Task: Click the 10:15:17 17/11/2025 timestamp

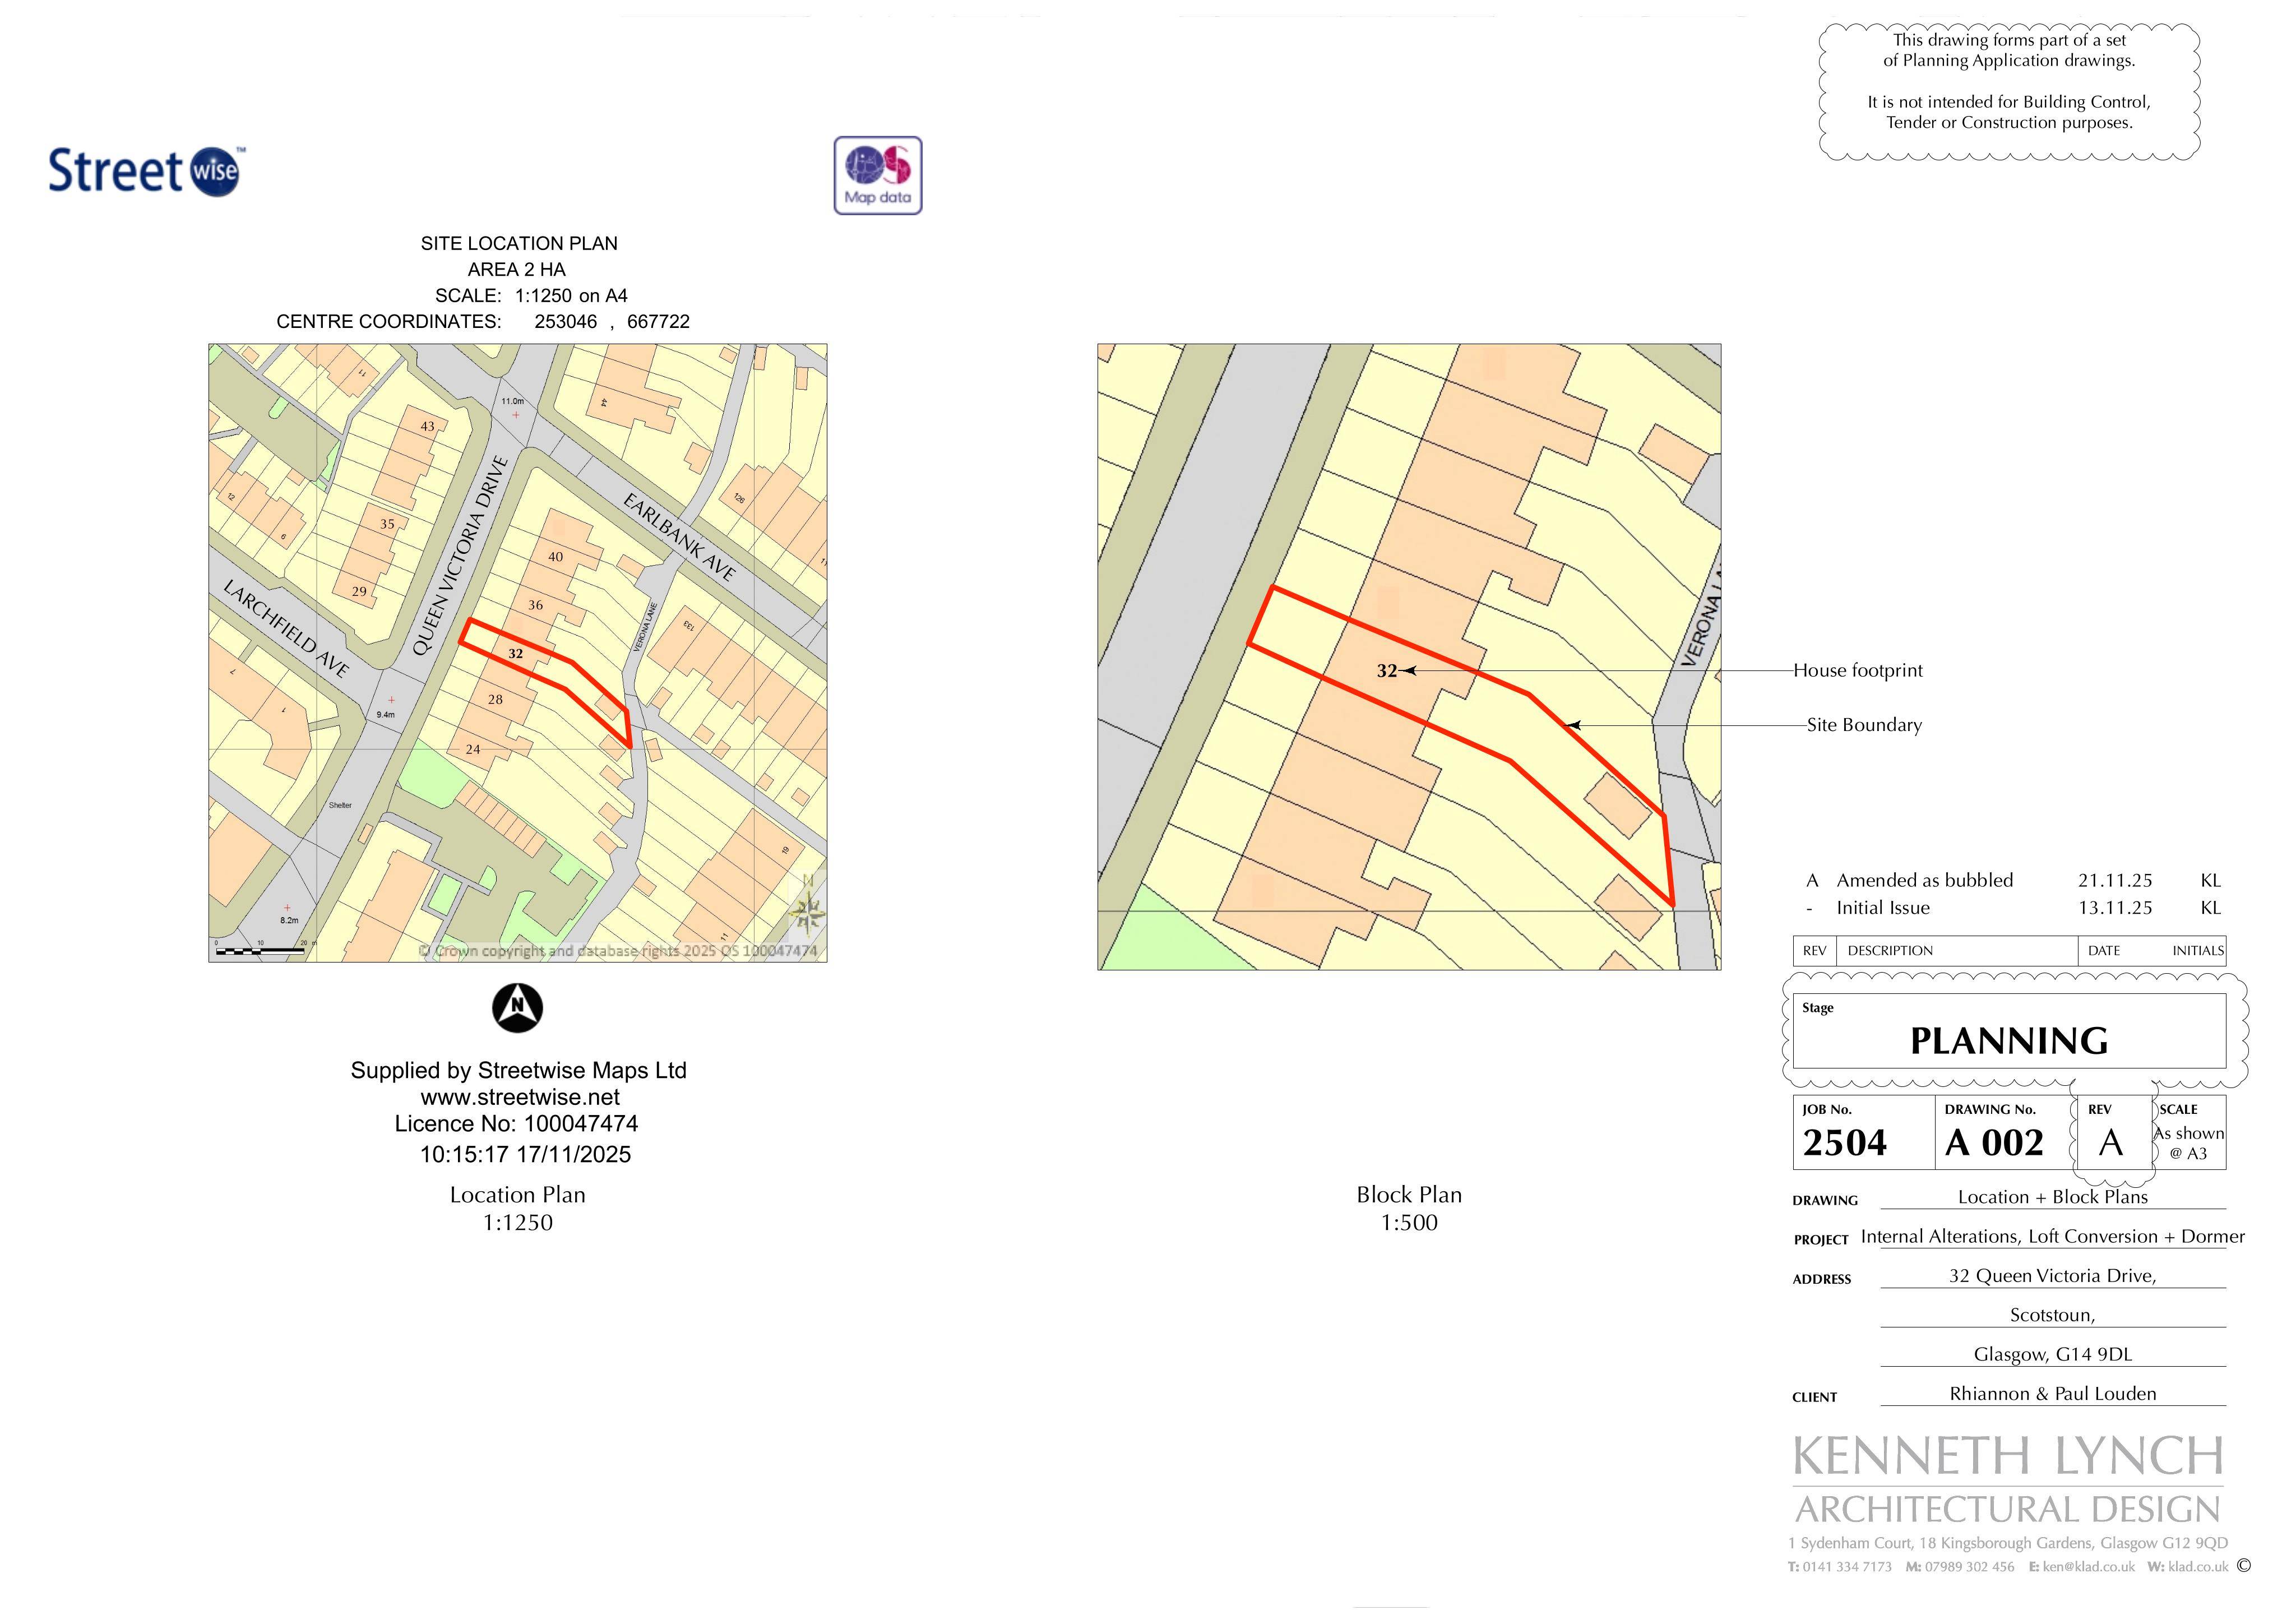Action: click(x=525, y=1155)
